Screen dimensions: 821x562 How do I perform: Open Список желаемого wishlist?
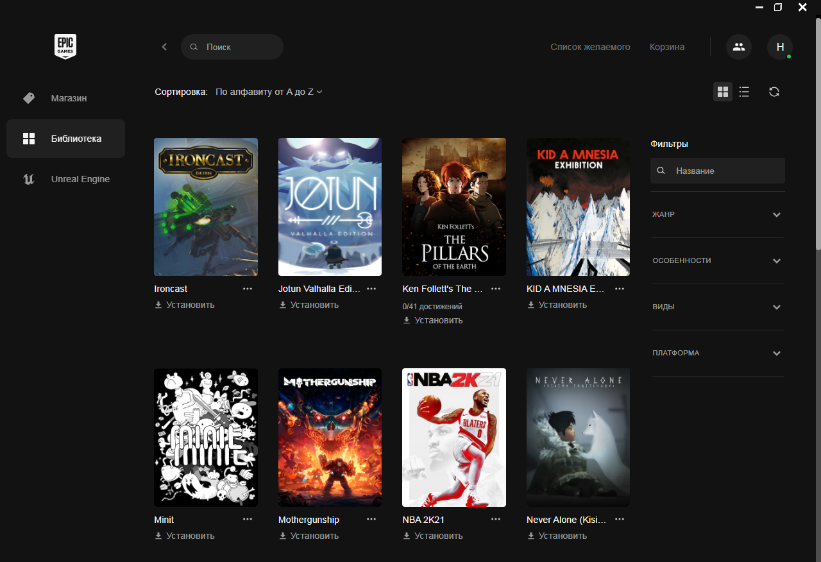coord(590,47)
